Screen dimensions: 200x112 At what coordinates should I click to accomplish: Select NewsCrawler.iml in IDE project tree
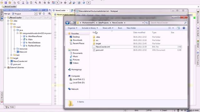coord(20,61)
